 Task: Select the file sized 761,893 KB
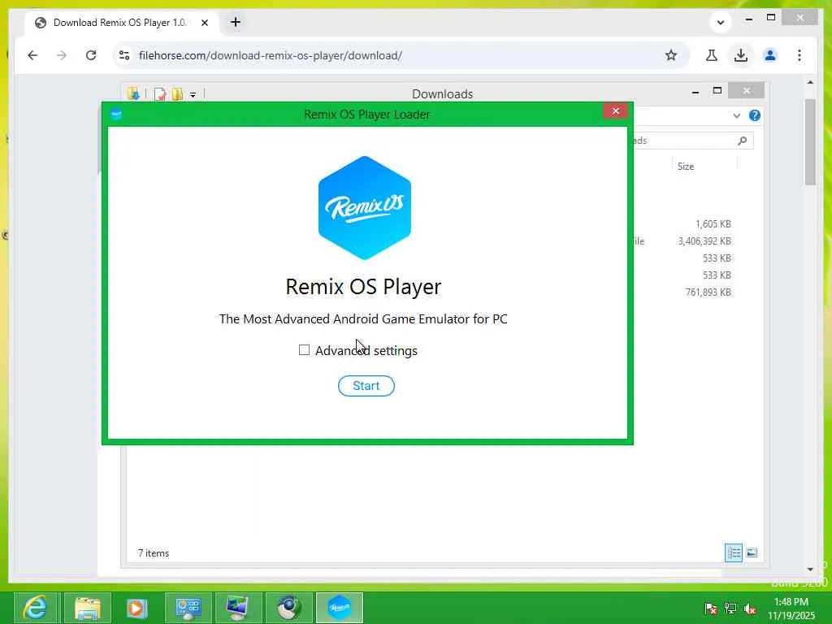[708, 292]
